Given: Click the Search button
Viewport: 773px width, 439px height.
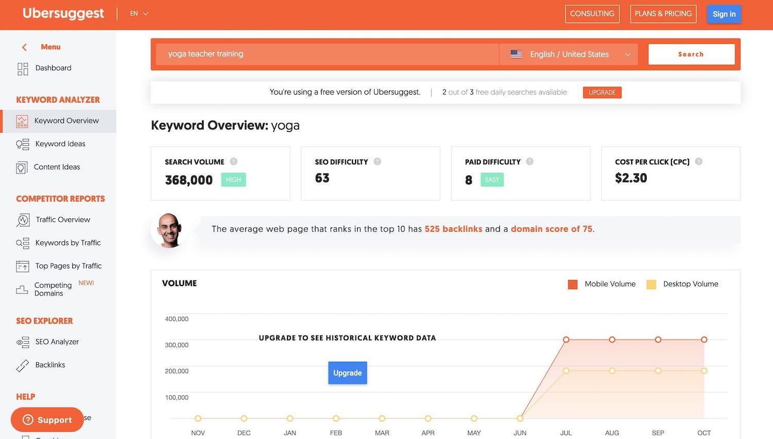Looking at the screenshot, I should (691, 54).
